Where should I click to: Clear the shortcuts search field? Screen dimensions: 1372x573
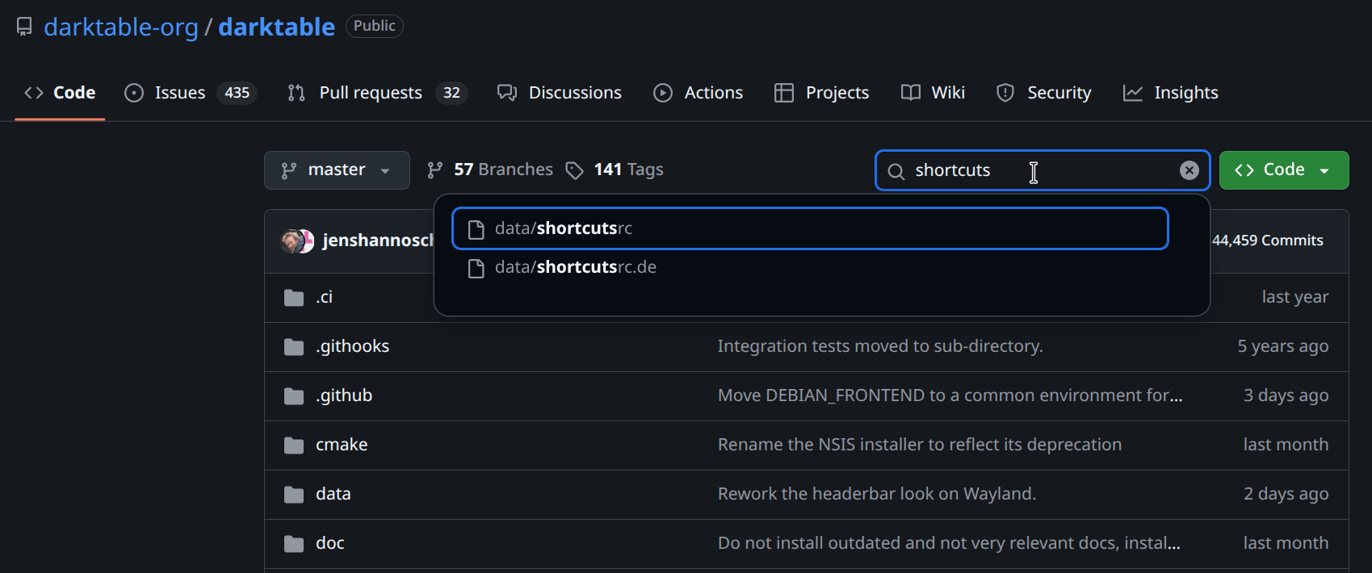[x=1189, y=170]
